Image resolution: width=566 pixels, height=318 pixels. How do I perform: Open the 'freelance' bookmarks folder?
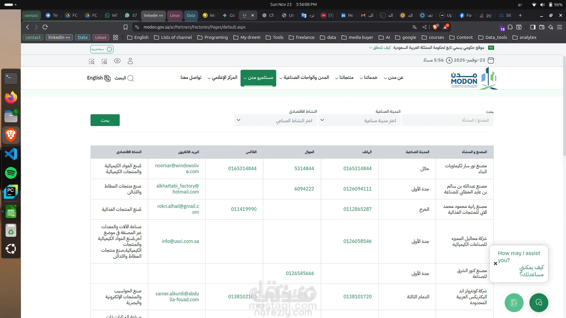[x=301, y=37]
